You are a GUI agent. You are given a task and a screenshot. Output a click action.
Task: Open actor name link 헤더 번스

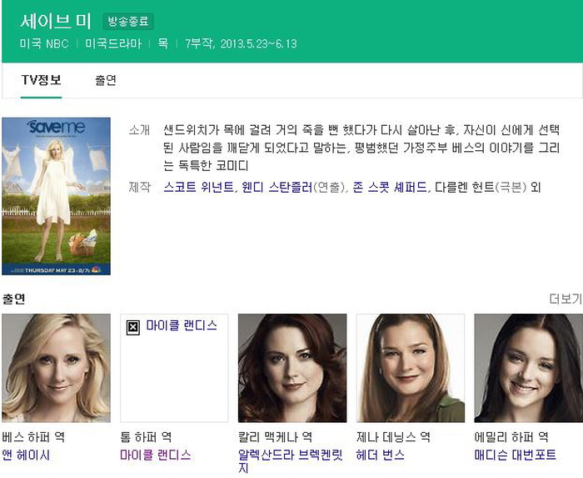pos(380,455)
